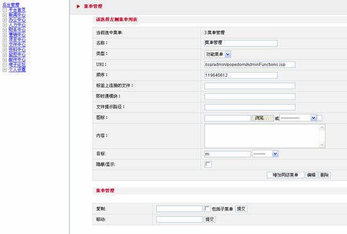Open the 新闻中心 tree link
This screenshot has height=234, width=347.
pos(17,15)
